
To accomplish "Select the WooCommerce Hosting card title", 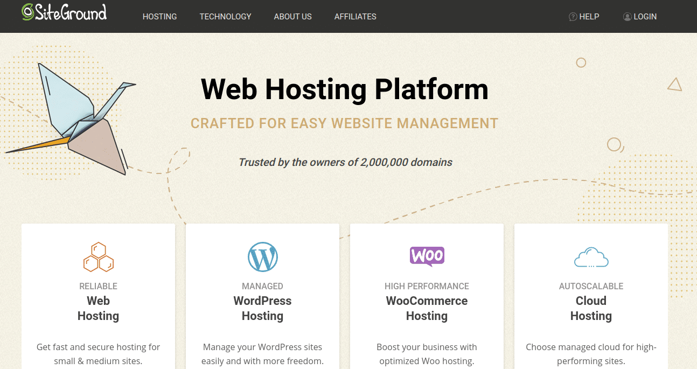I will coord(427,308).
